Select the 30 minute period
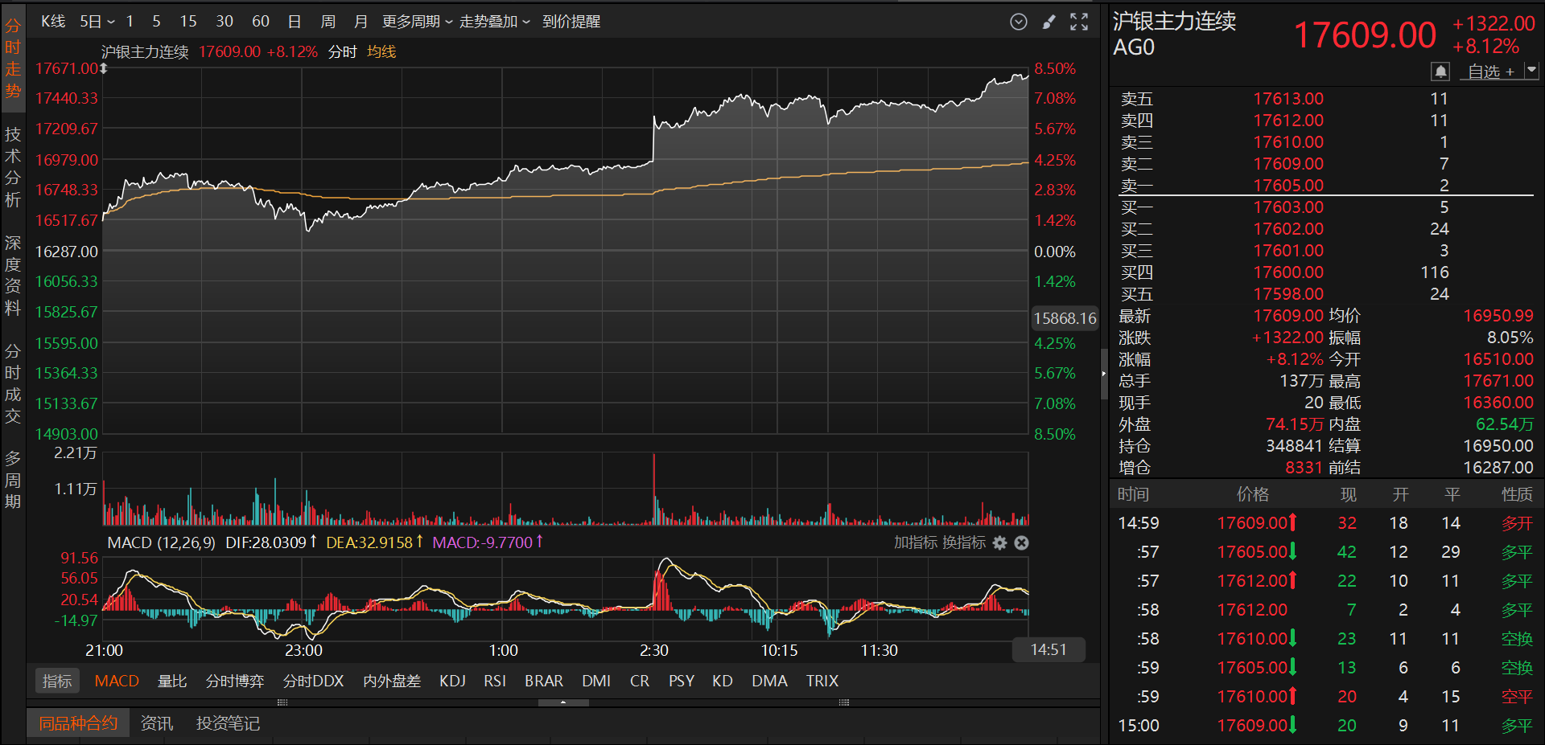Image resolution: width=1545 pixels, height=745 pixels. 225,22
